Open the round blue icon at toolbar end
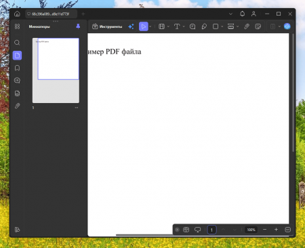Image resolution: width=305 pixels, height=248 pixels. tap(287, 26)
